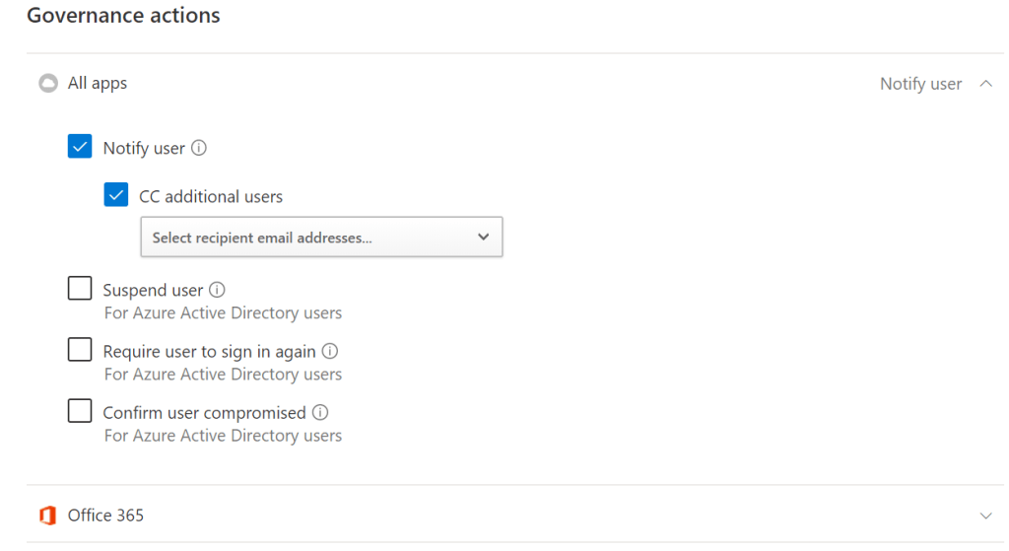Enable the Suspend user checkbox
Image resolution: width=1009 pixels, height=551 pixels.
(x=80, y=289)
